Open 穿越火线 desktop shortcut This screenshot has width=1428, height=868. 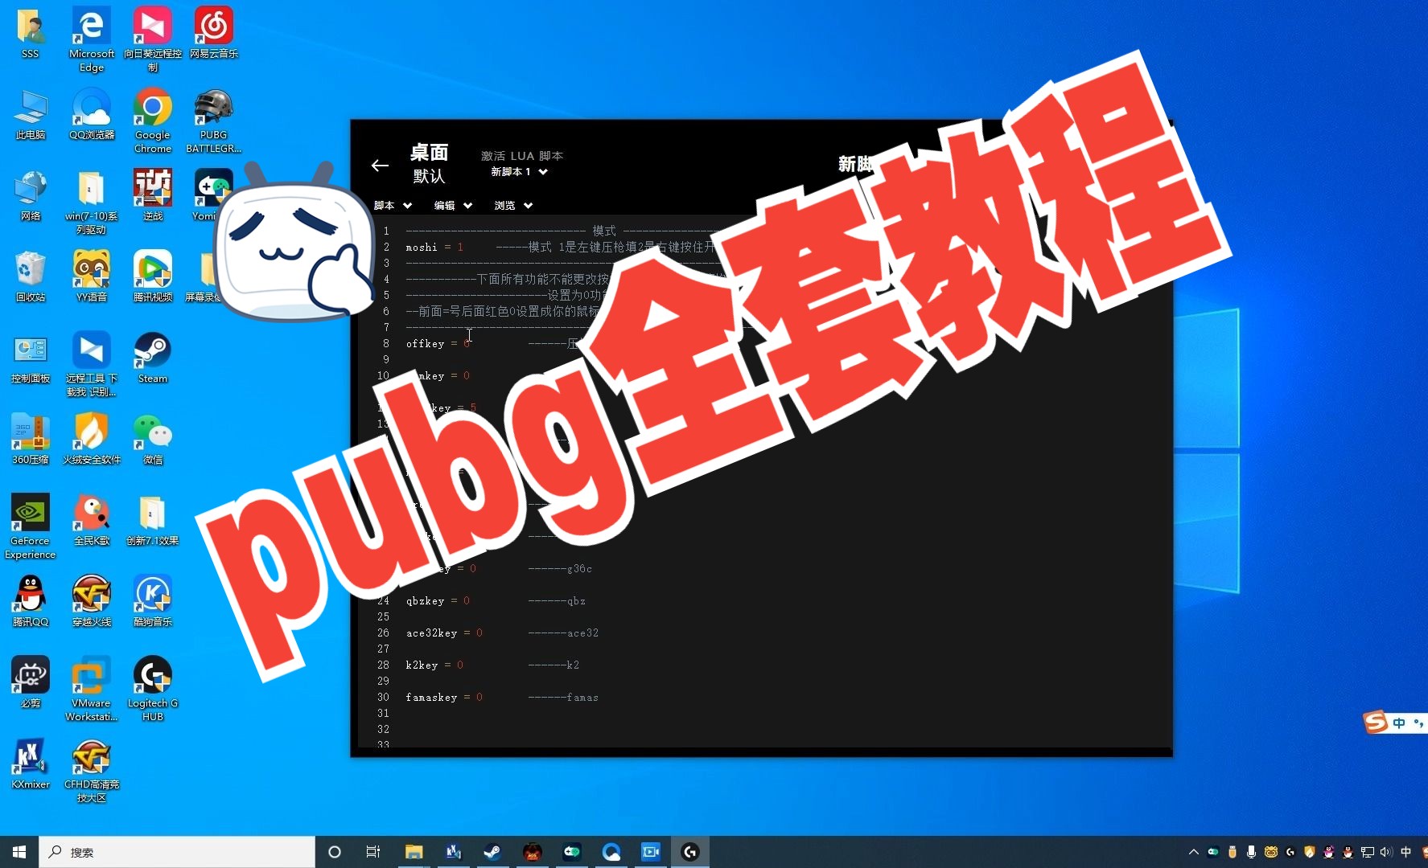pyautogui.click(x=92, y=602)
